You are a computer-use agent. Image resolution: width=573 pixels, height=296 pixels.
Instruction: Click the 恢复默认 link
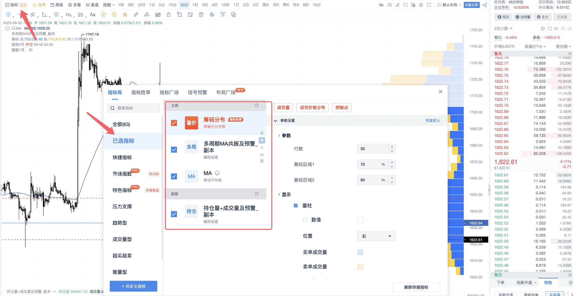point(433,120)
